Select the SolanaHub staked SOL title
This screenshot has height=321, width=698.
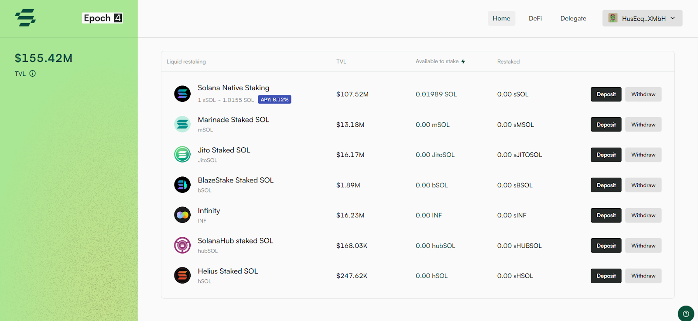coord(236,240)
